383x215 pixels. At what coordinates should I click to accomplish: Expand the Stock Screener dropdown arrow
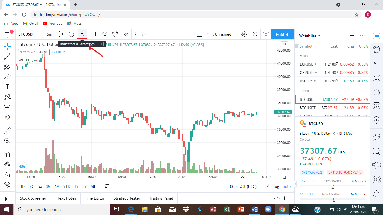(x=50, y=198)
